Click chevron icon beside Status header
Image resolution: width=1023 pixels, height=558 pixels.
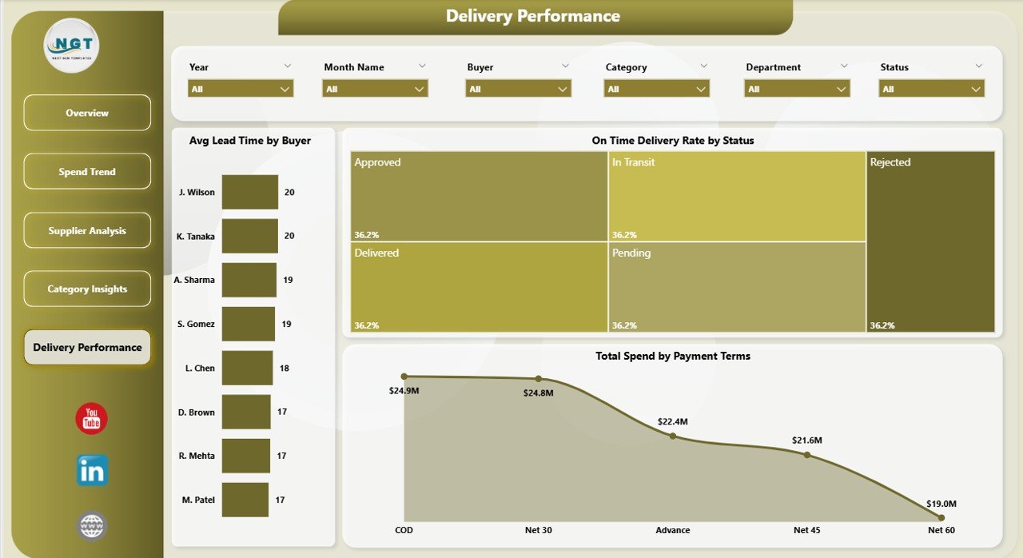(978, 66)
